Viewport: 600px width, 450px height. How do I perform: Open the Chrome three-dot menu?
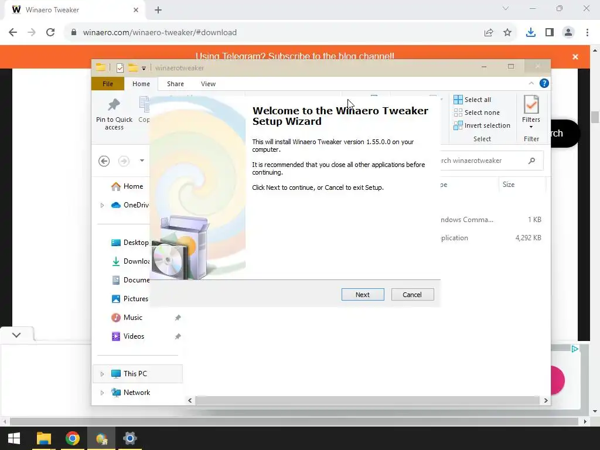587,33
